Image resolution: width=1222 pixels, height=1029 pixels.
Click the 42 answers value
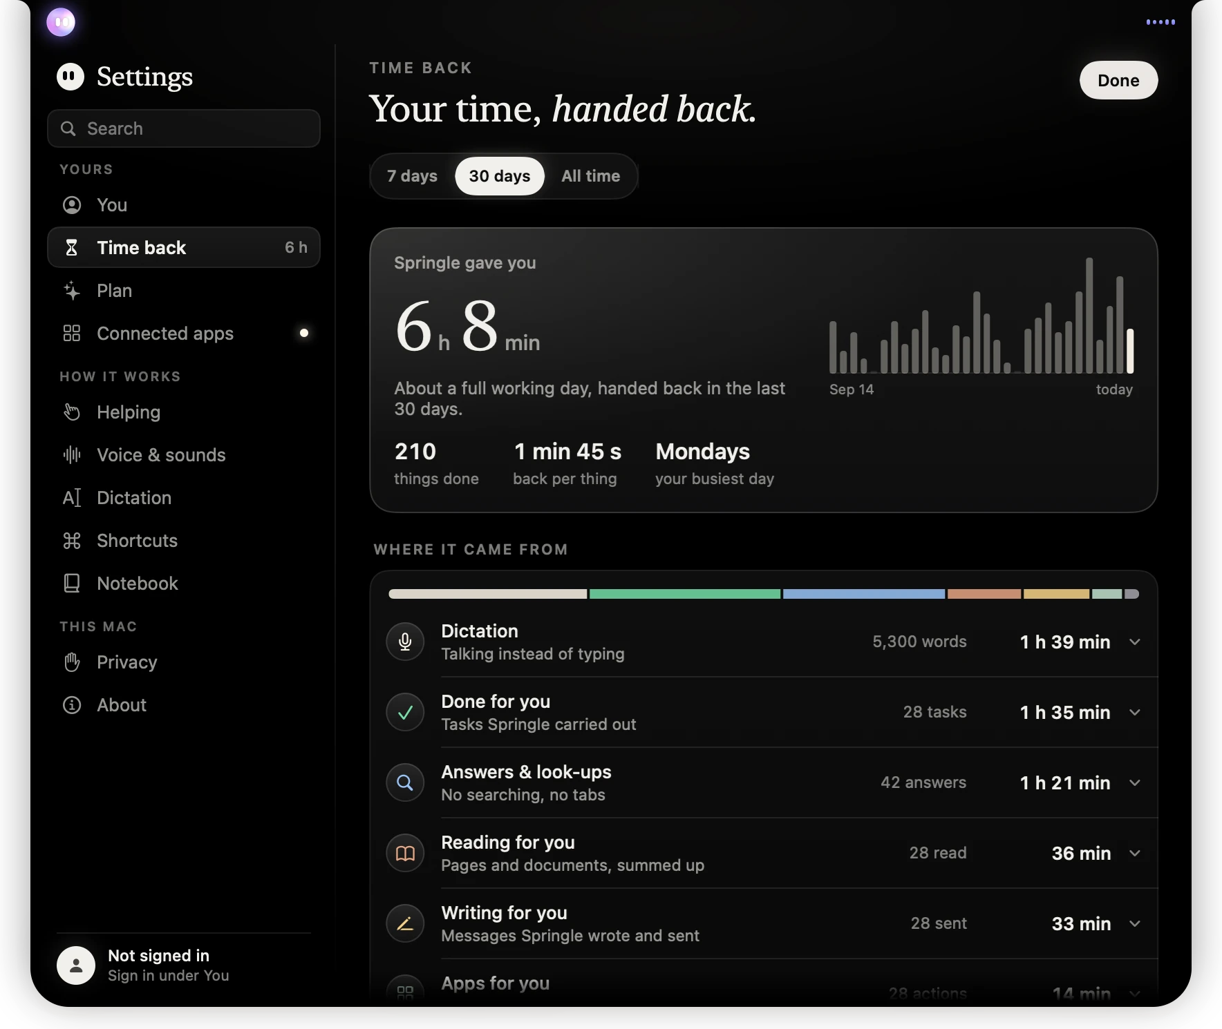(x=923, y=783)
